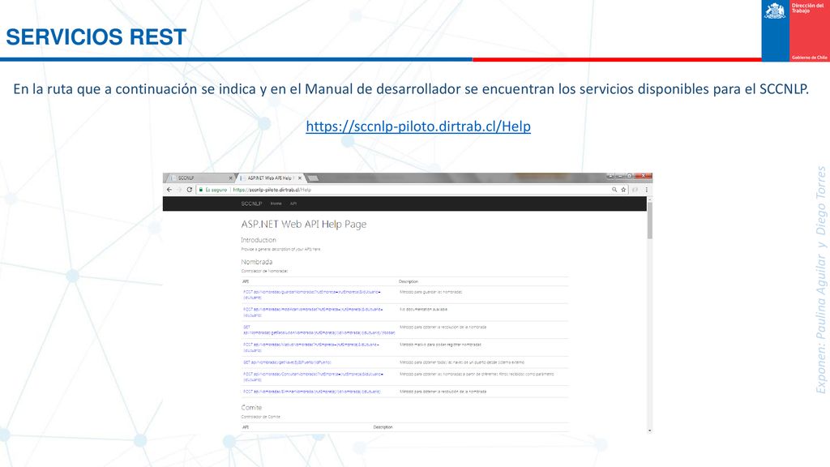Click the green padlock secure icon
This screenshot has width=830, height=467.
click(201, 190)
